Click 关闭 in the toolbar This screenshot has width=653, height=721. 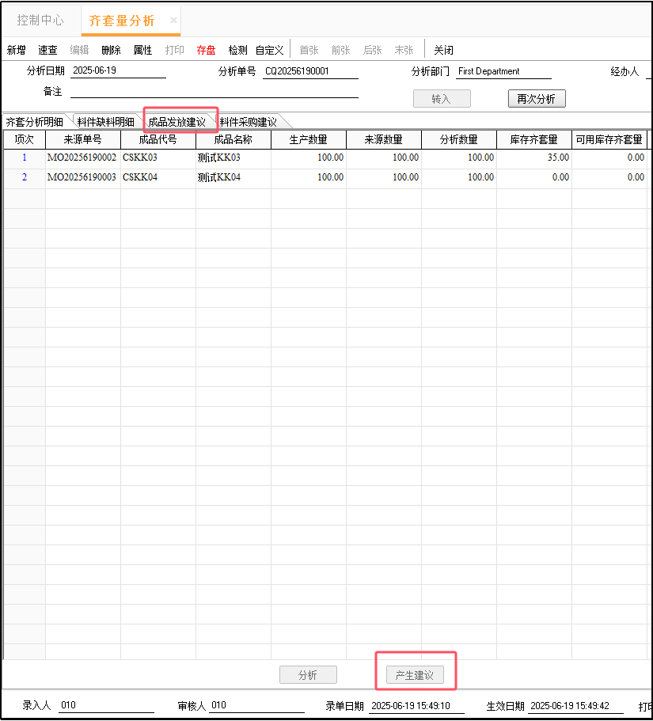click(443, 50)
